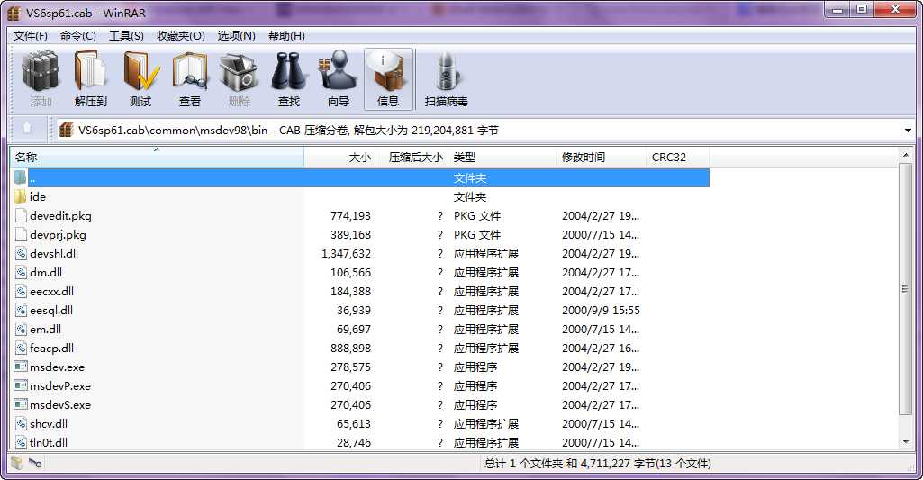Select the em.dll file name

click(45, 329)
